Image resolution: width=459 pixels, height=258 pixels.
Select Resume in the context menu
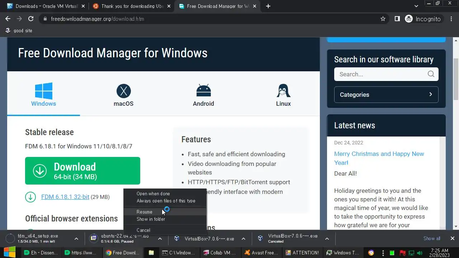pos(165,212)
